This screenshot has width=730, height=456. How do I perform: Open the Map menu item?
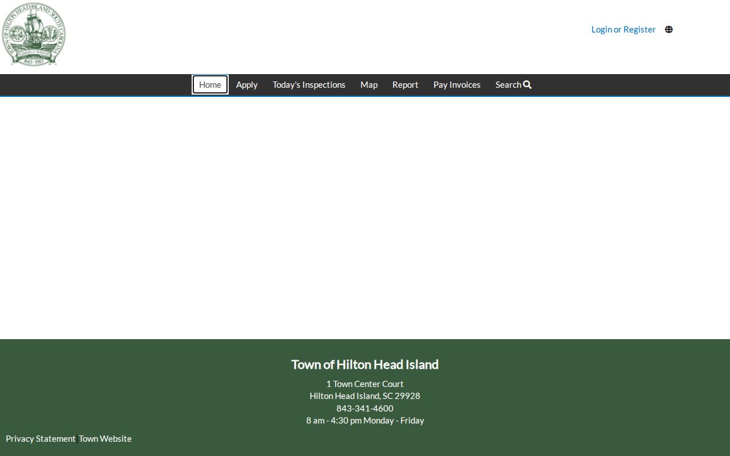tap(369, 84)
